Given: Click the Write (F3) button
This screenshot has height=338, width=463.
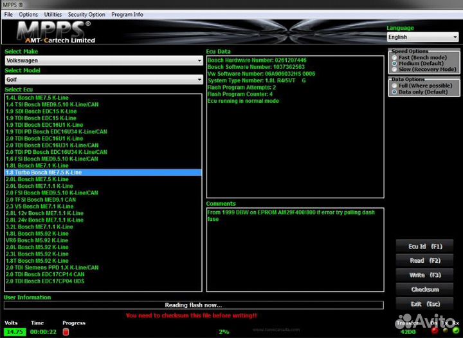Looking at the screenshot, I should pyautogui.click(x=424, y=275).
